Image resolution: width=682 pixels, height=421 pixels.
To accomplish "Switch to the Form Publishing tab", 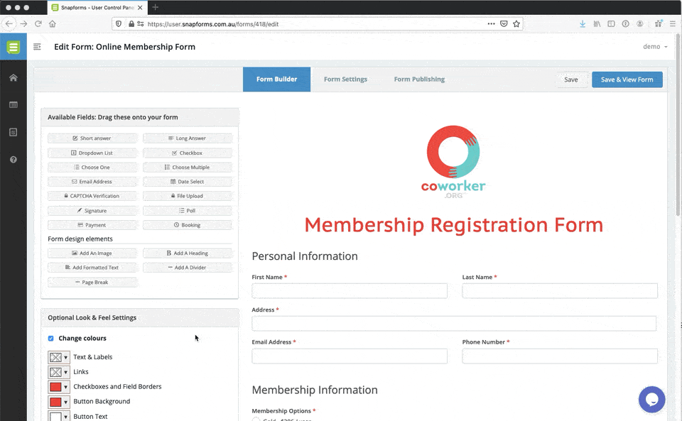I will (419, 79).
